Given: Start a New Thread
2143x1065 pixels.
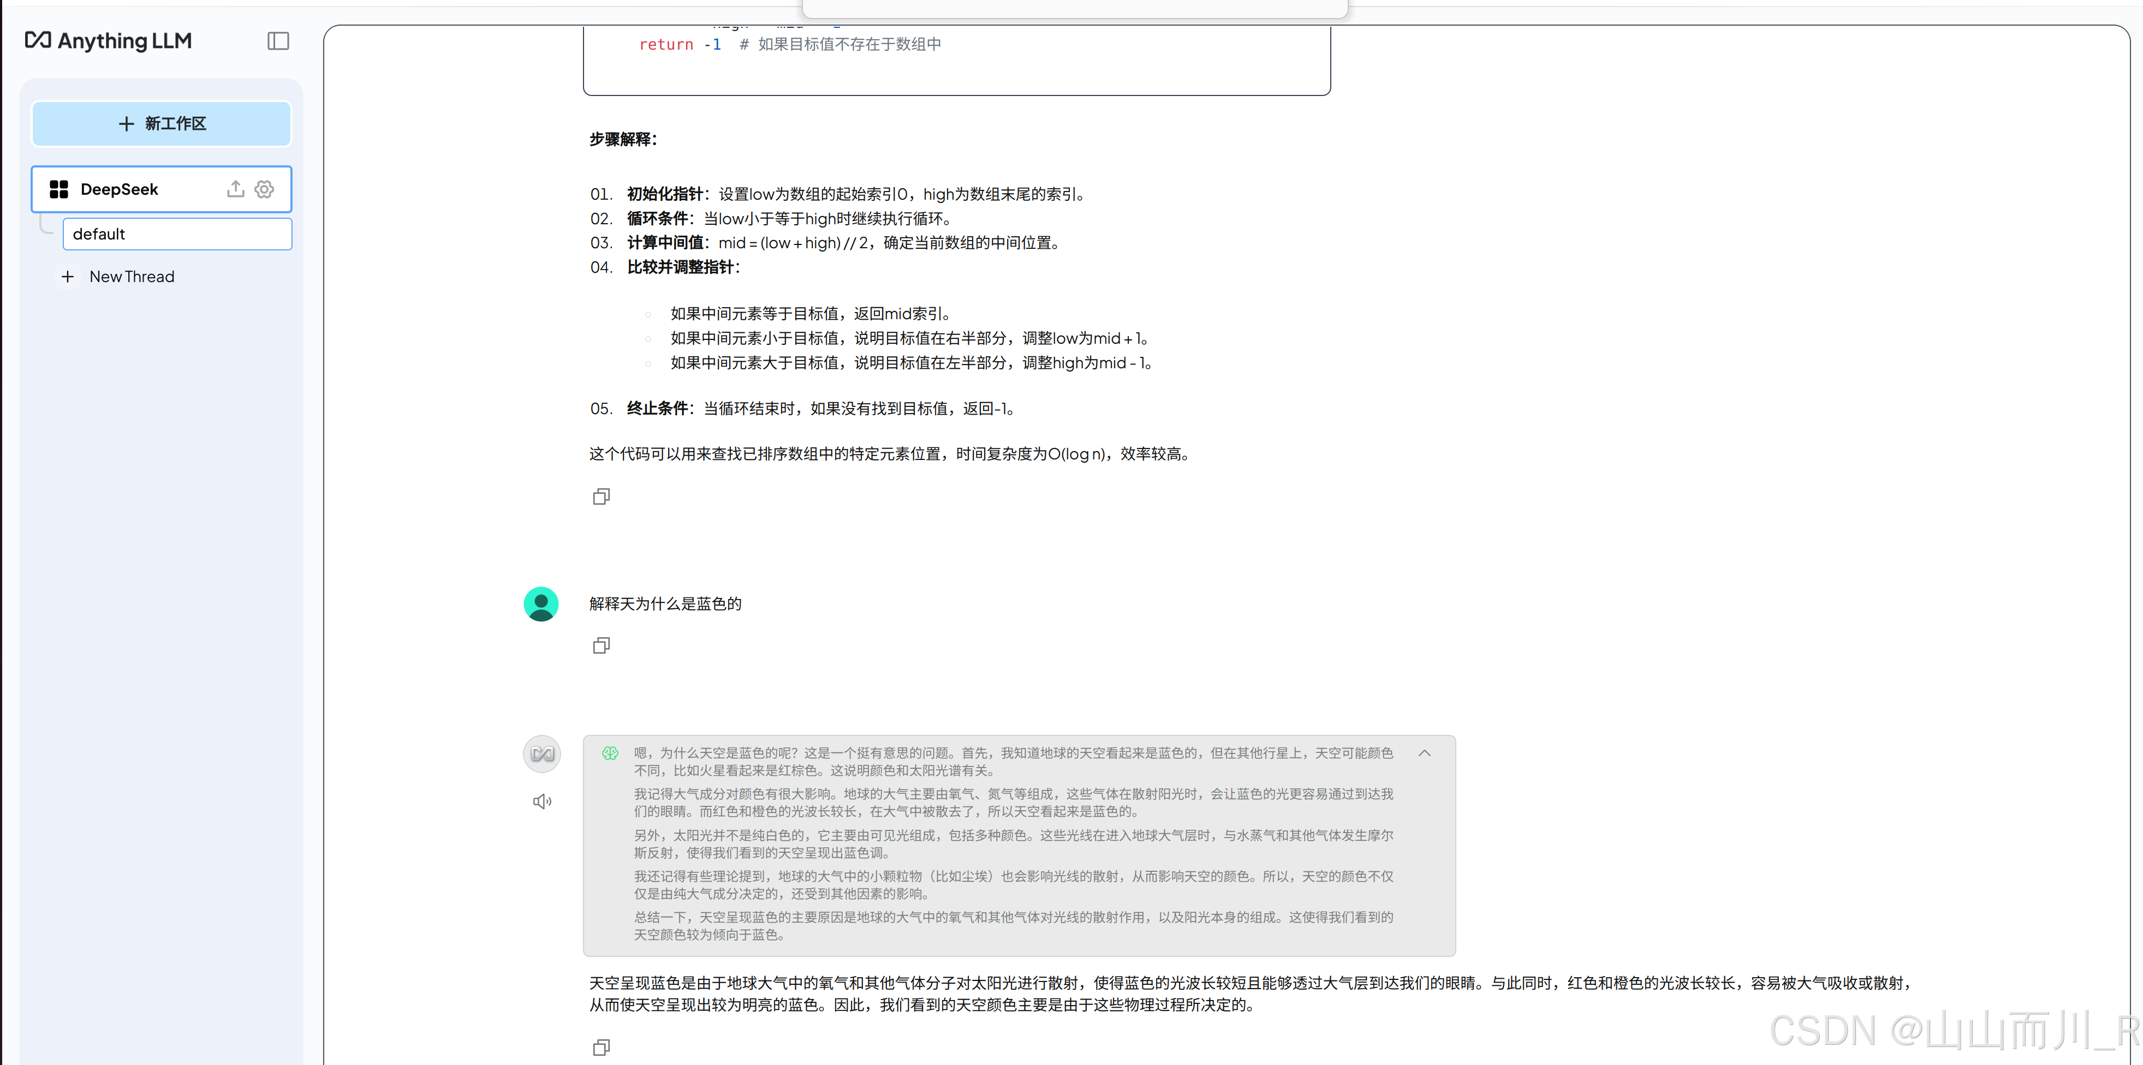Looking at the screenshot, I should [132, 277].
